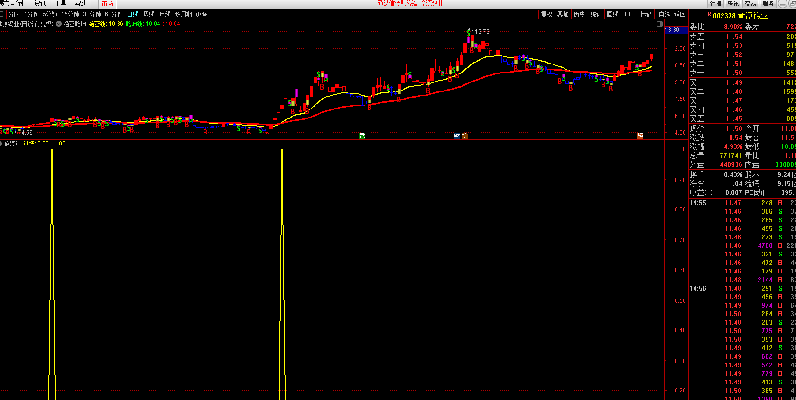The height and width of the screenshot is (400, 796).
Task: Open the 交易 trading button
Action: pyautogui.click(x=750, y=3)
